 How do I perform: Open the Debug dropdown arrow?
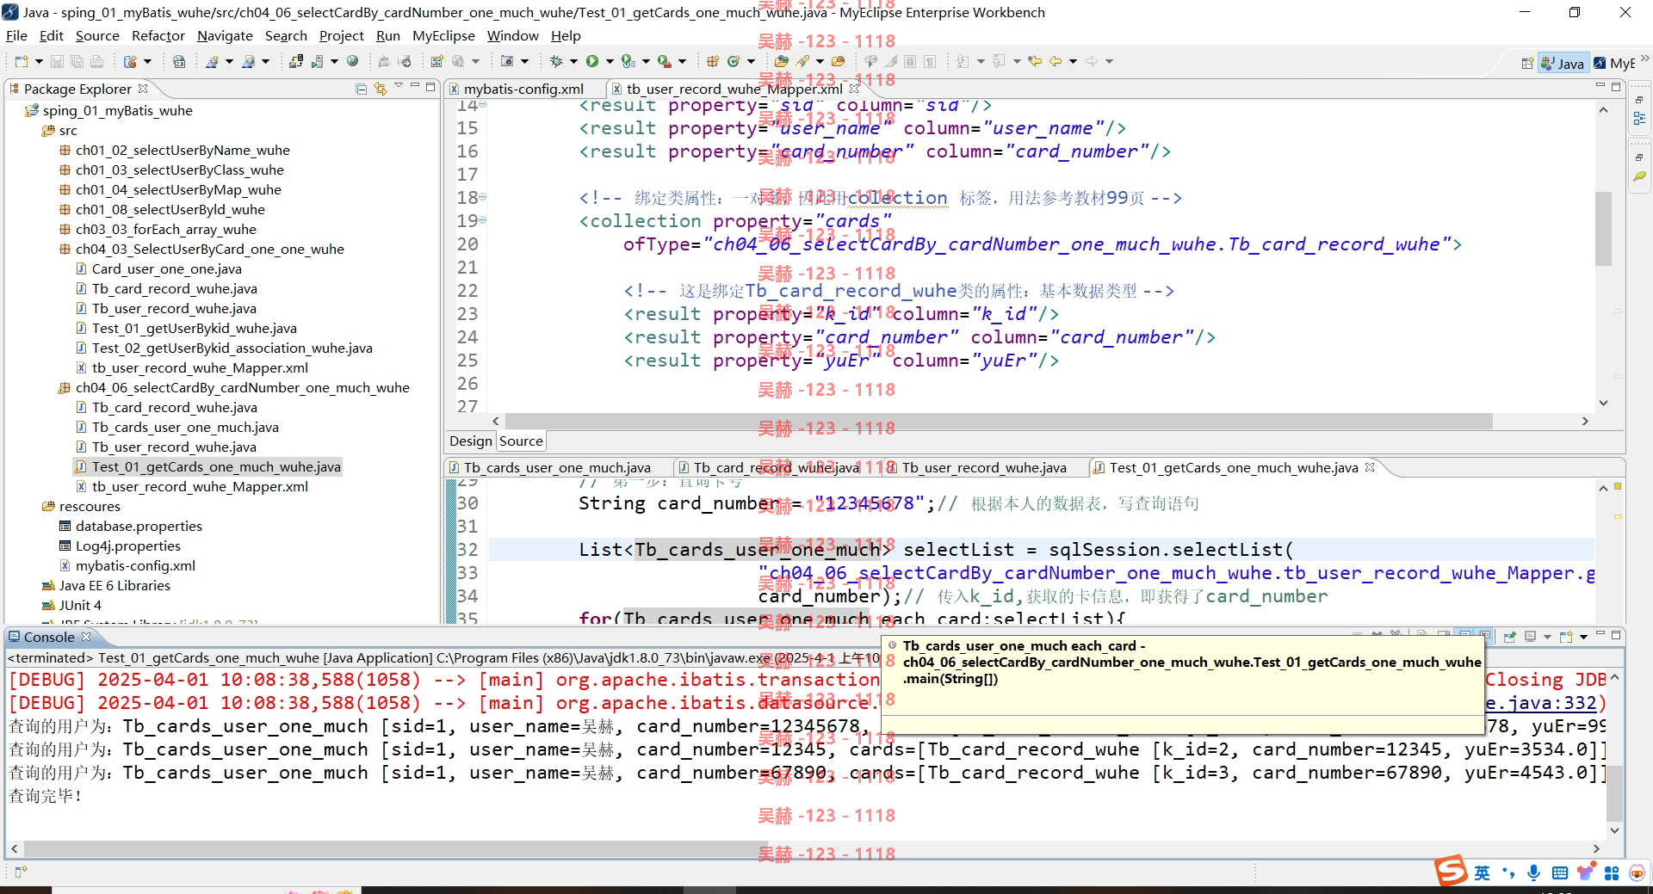click(573, 62)
